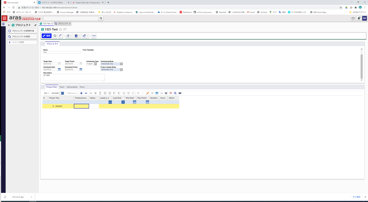
Task: Click プロジェクトを新規作成 button in sidebar
Action: 22,31
